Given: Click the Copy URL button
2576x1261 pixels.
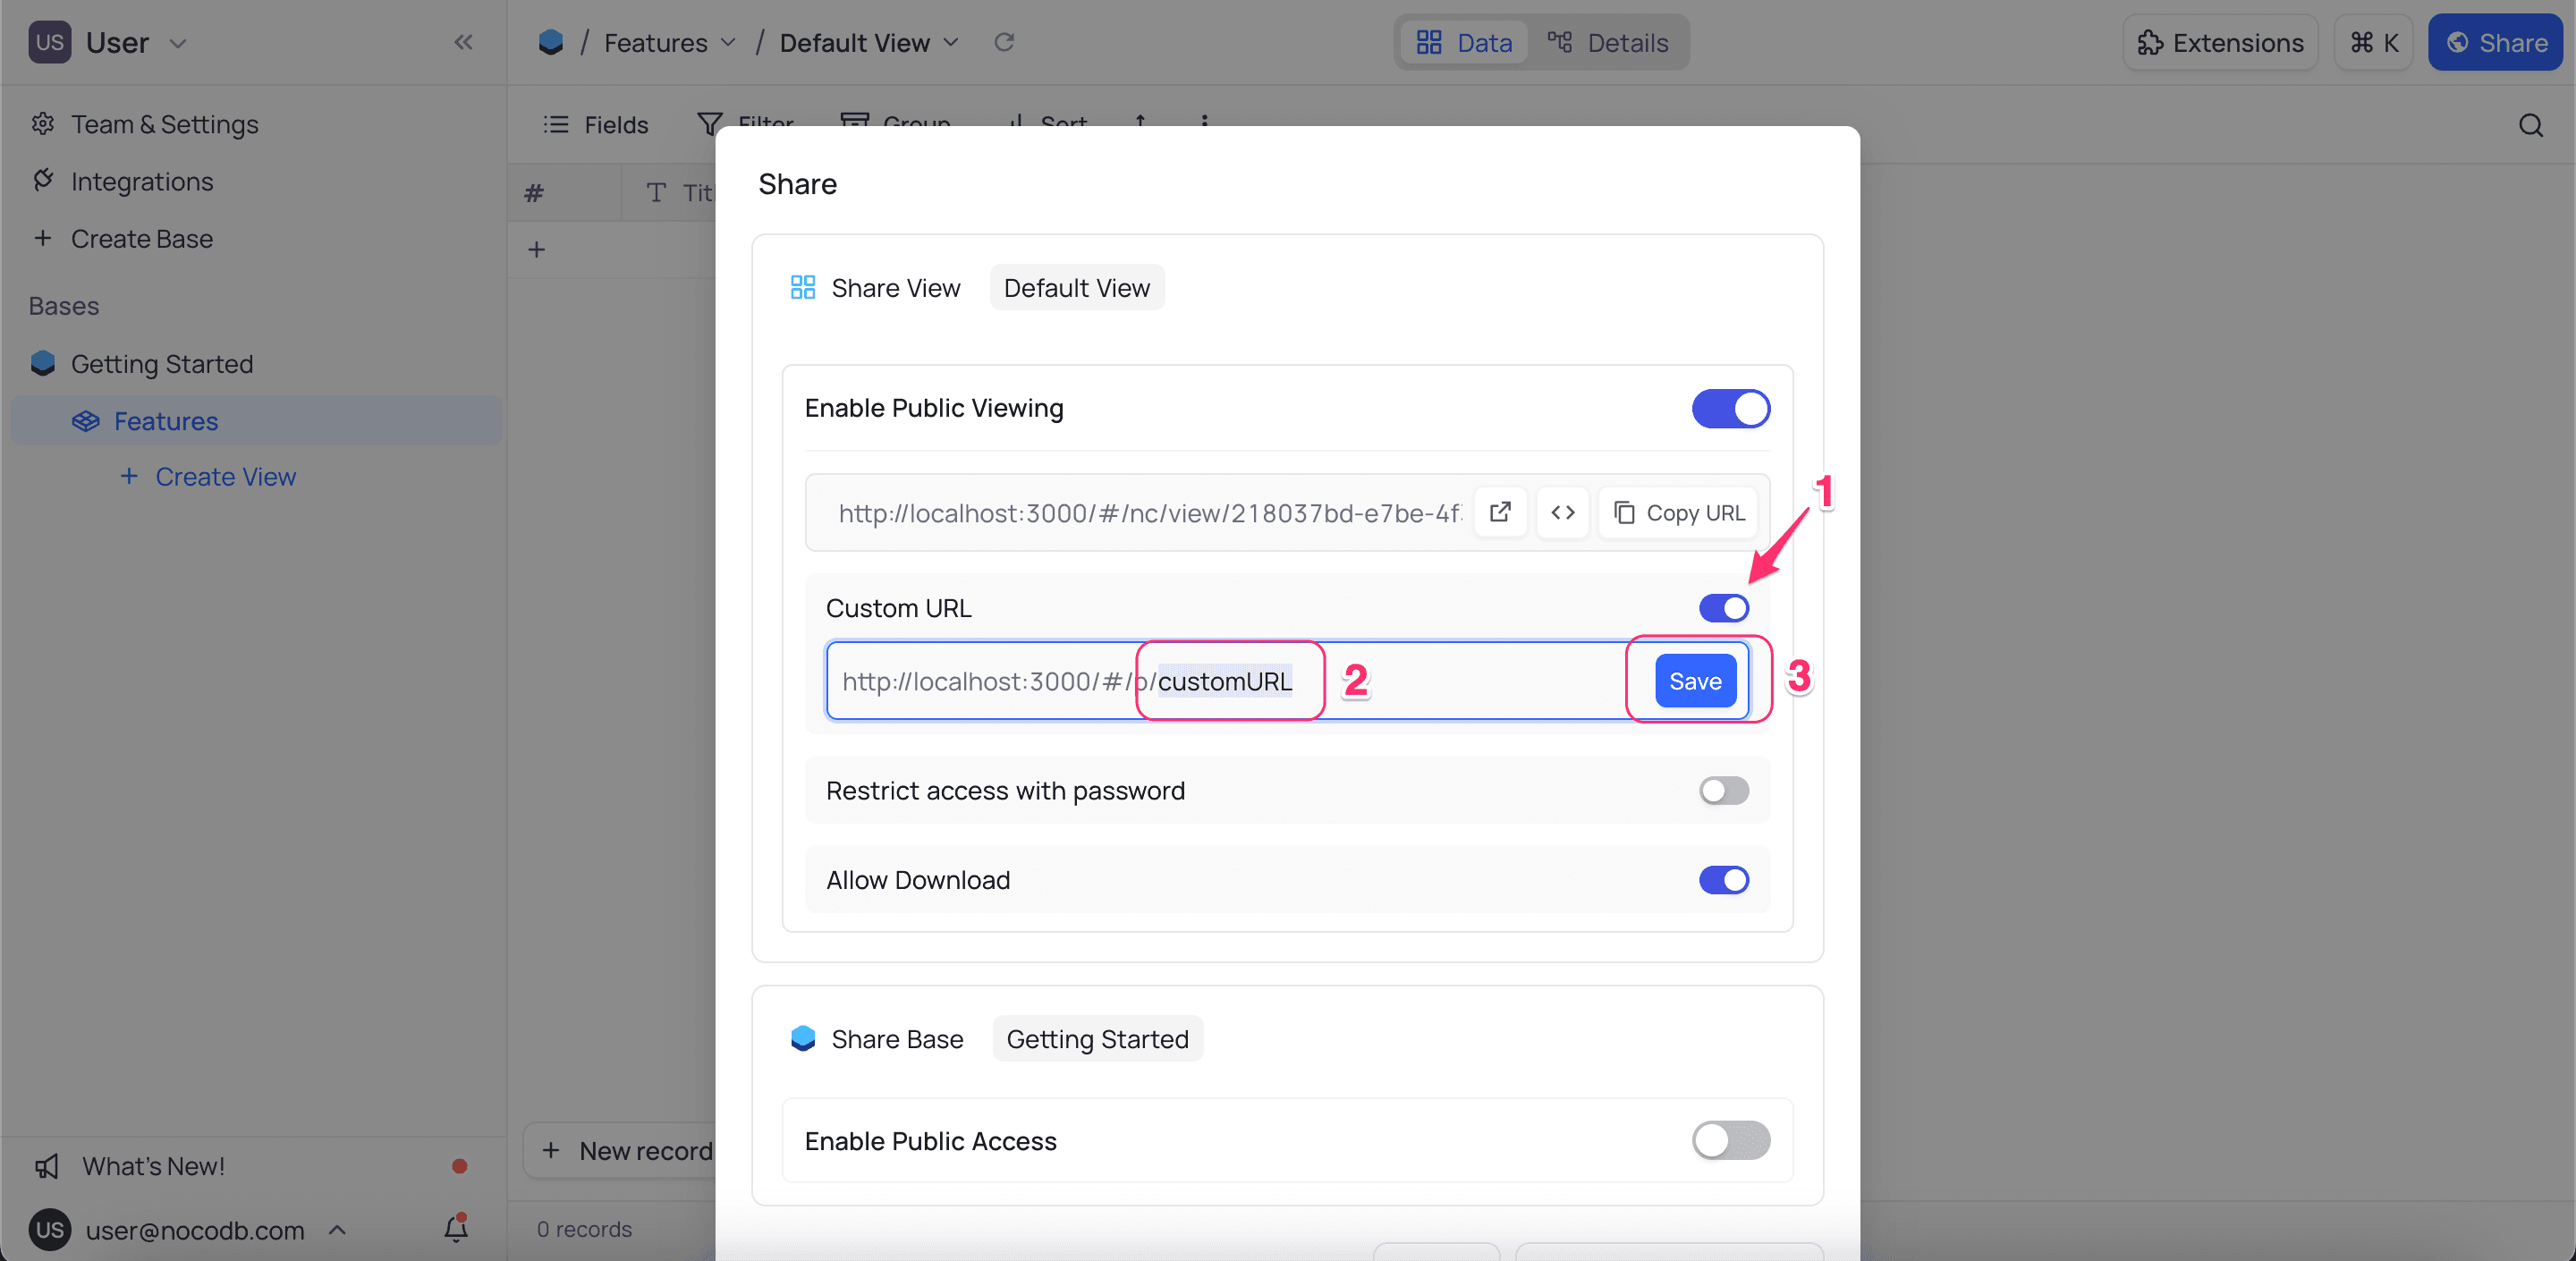Looking at the screenshot, I should (x=1679, y=513).
